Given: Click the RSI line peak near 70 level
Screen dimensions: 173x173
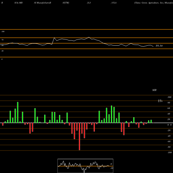Looking at the screenshot, I should pos(89,37).
